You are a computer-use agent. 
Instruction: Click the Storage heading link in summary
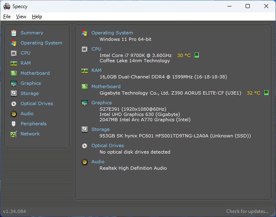click(x=100, y=129)
